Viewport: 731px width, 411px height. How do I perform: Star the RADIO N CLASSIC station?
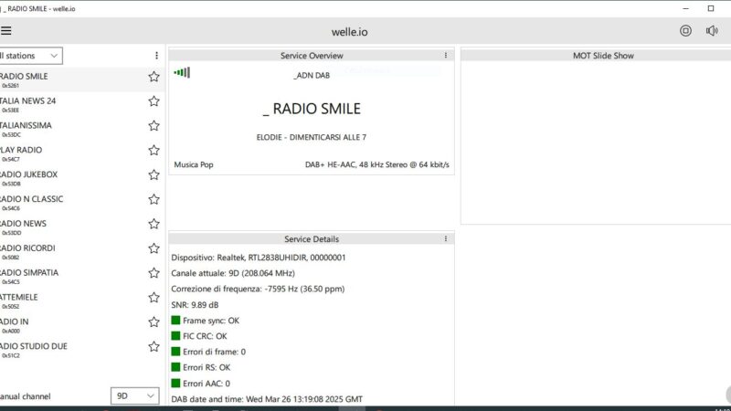coord(154,199)
